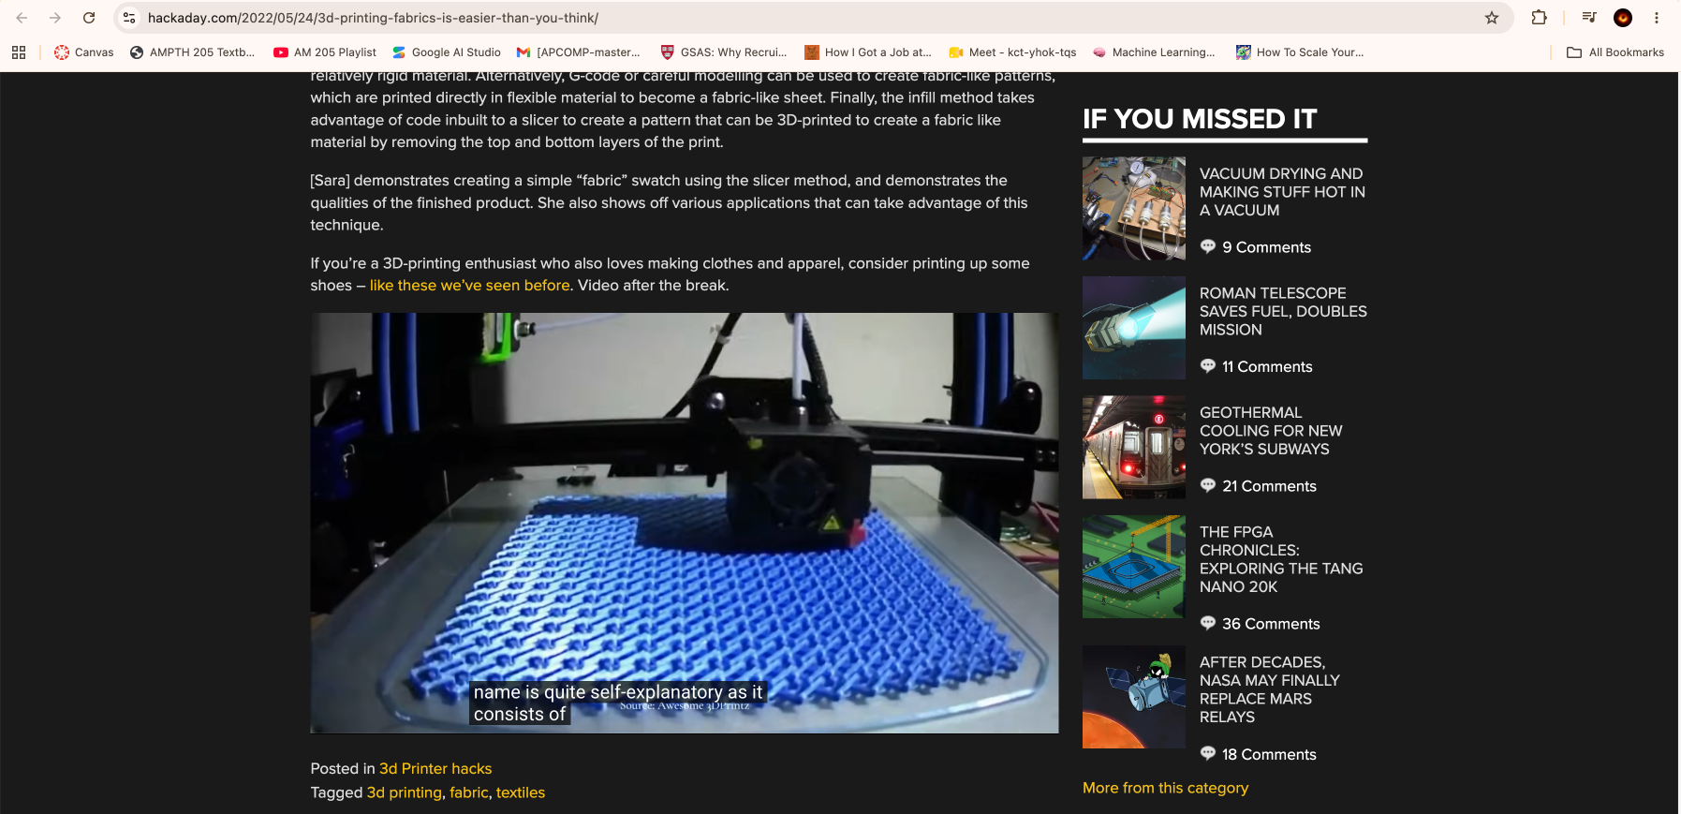
Task: Open the Extensions puzzle icon
Action: click(1539, 18)
